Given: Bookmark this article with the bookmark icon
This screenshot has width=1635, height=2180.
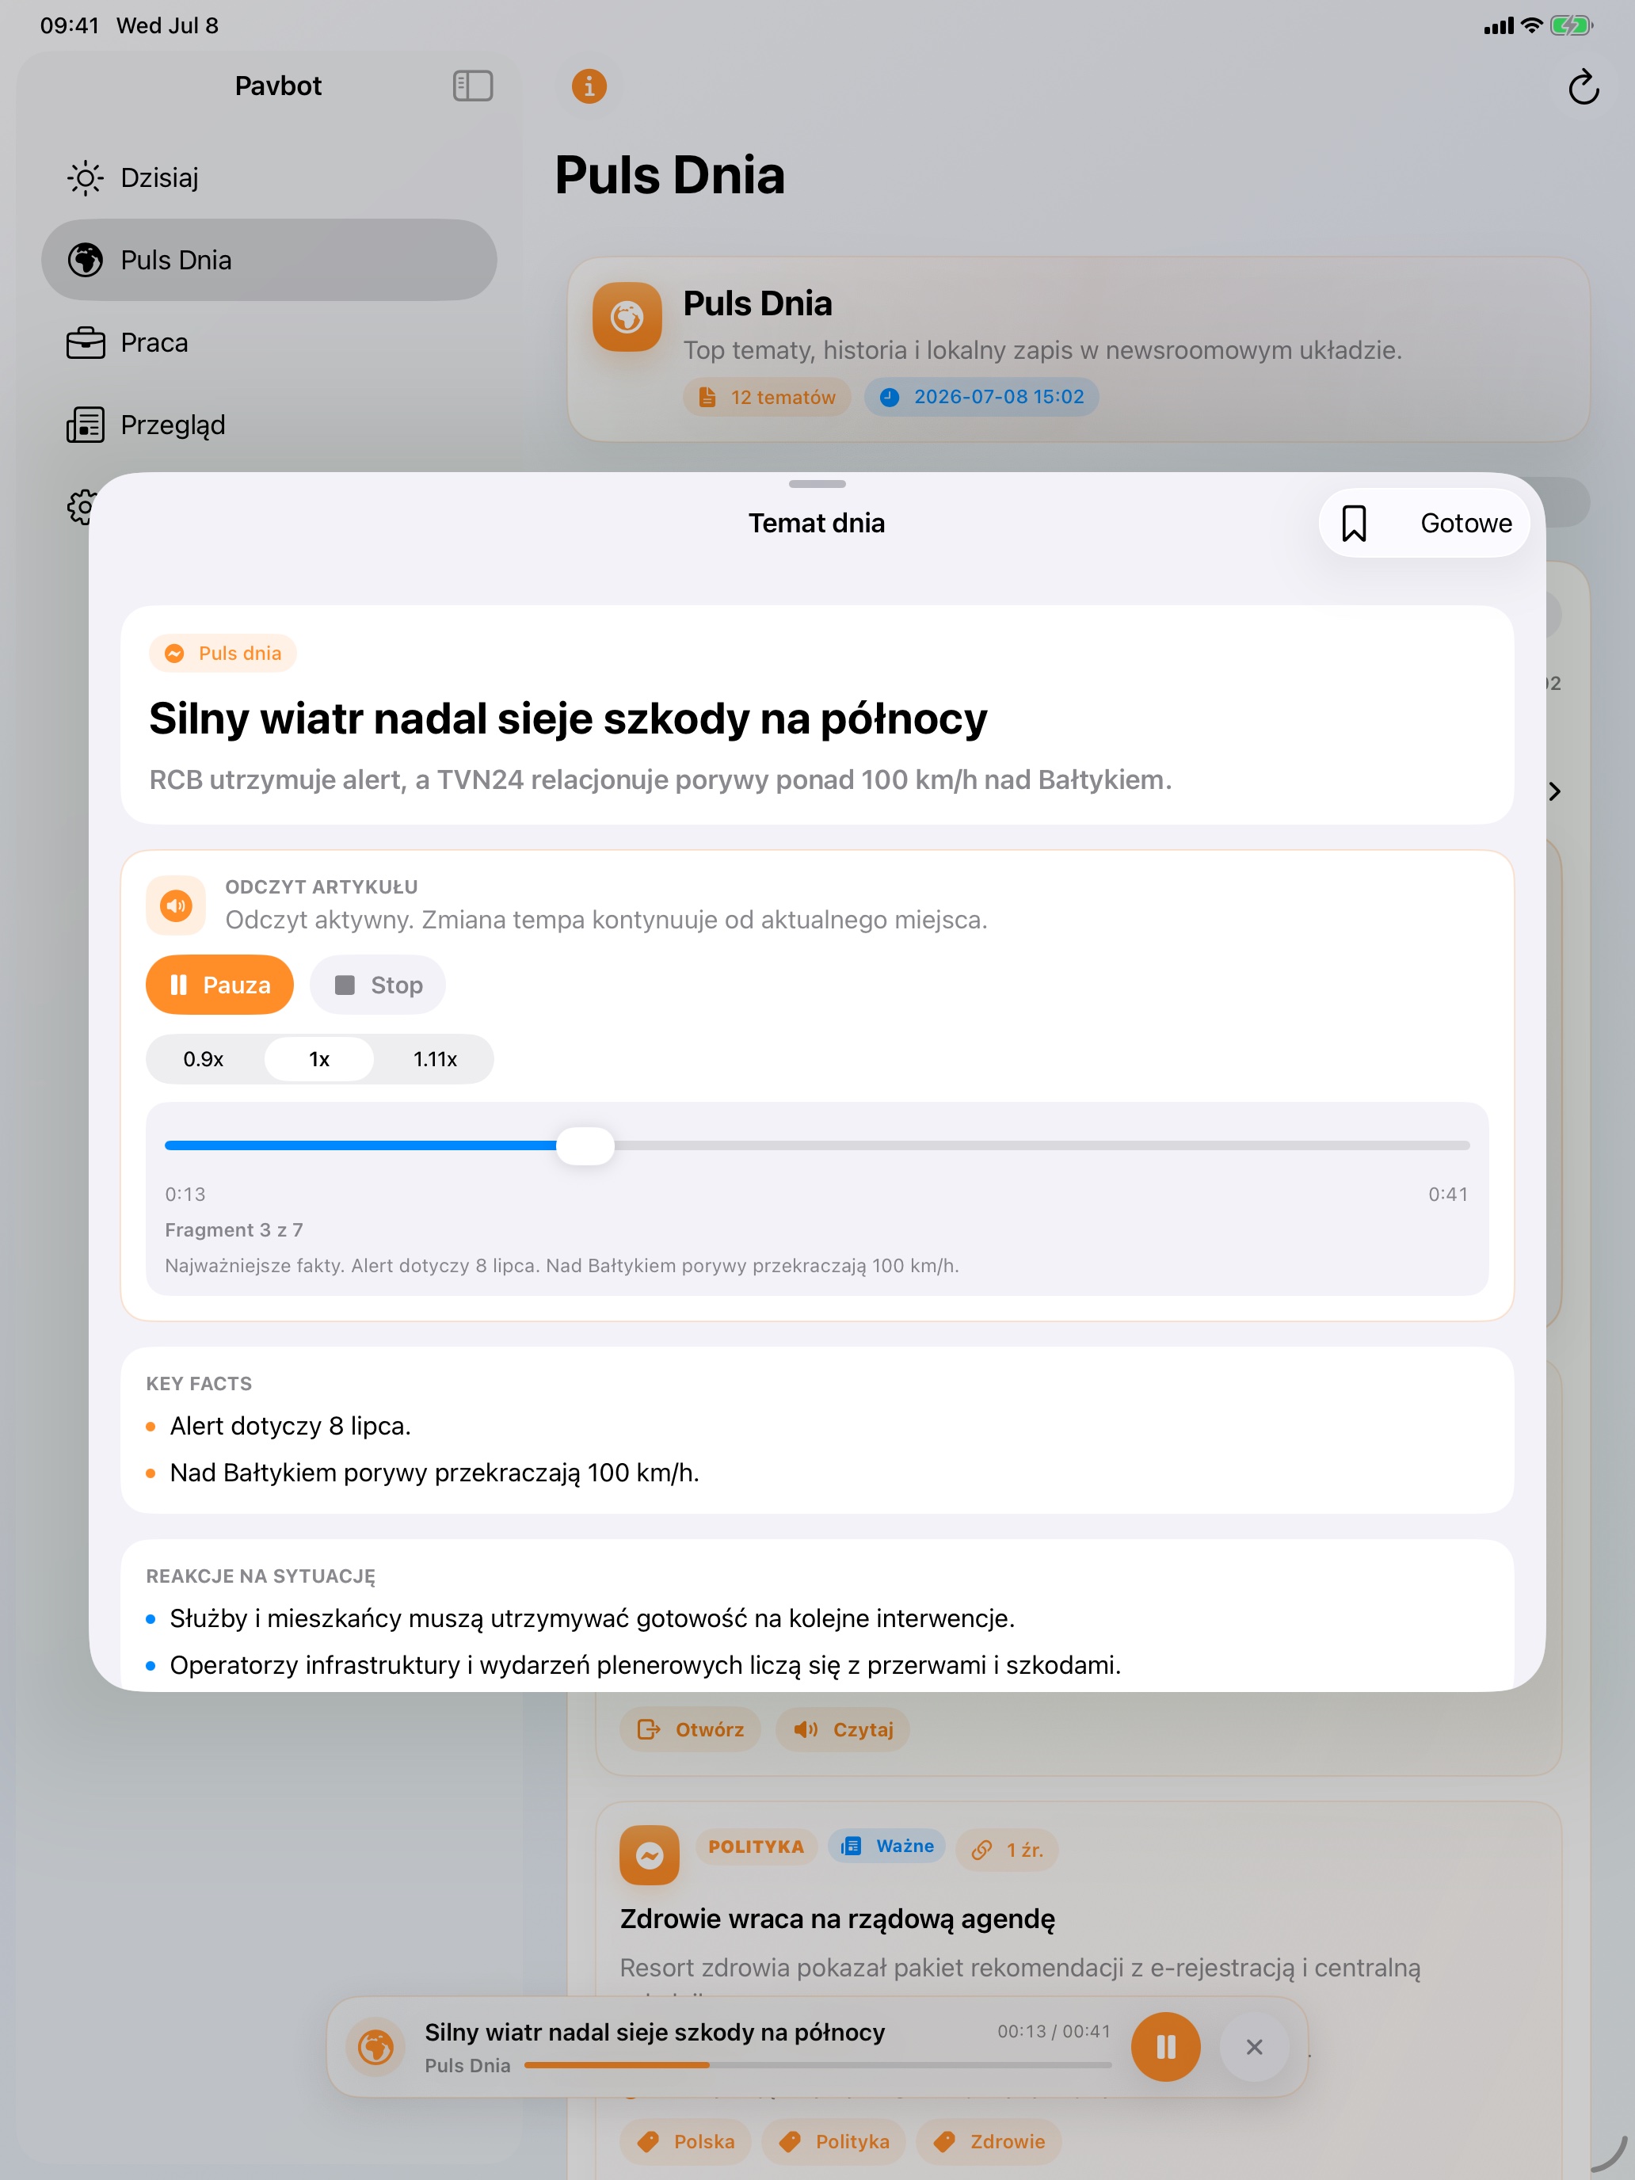Looking at the screenshot, I should click(1354, 524).
